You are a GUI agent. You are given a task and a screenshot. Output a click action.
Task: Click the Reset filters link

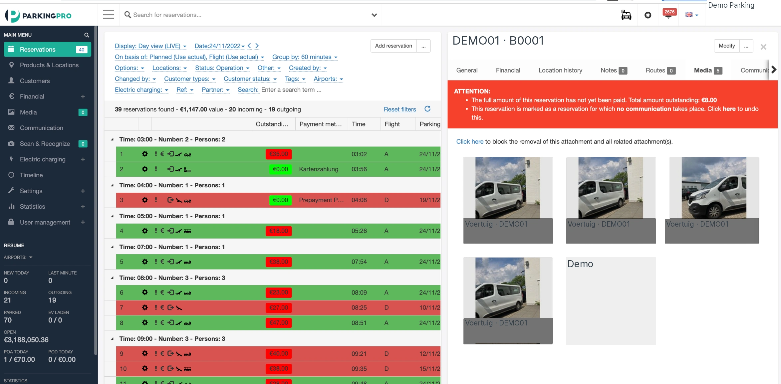400,109
